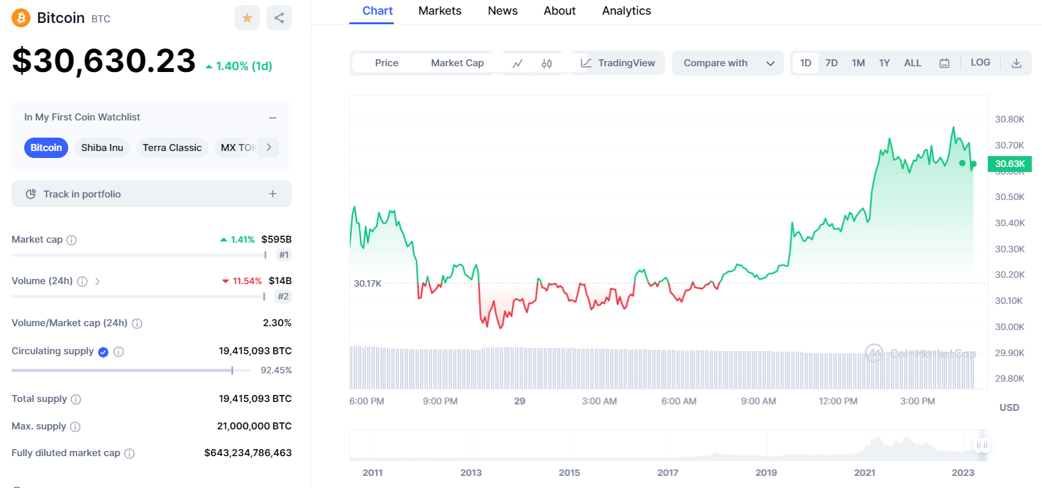Image resolution: width=1042 pixels, height=488 pixels.
Task: Click the pie chart portfolio icon
Action: pos(31,194)
